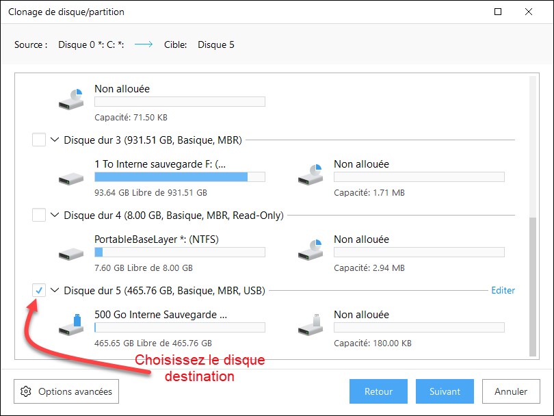Click the unallocated 1.71 MB partition icon
The width and height of the screenshot is (554, 416).
(x=311, y=176)
